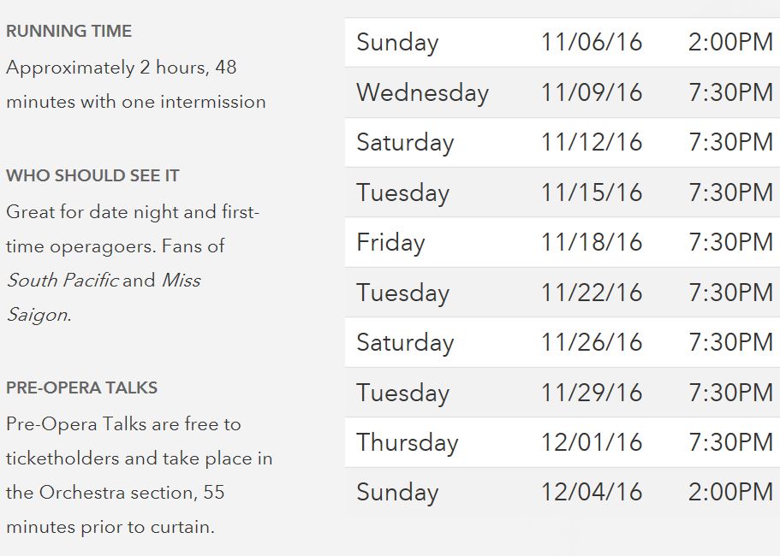The height and width of the screenshot is (556, 780).
Task: Choose the Tuesday 11/15/16 performance
Action: pyautogui.click(x=562, y=192)
